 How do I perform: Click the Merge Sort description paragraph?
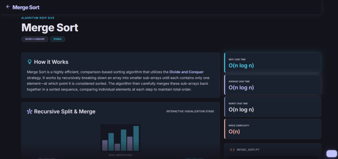pos(118,81)
